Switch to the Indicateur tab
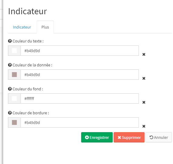173x164 pixels. [x=22, y=27]
